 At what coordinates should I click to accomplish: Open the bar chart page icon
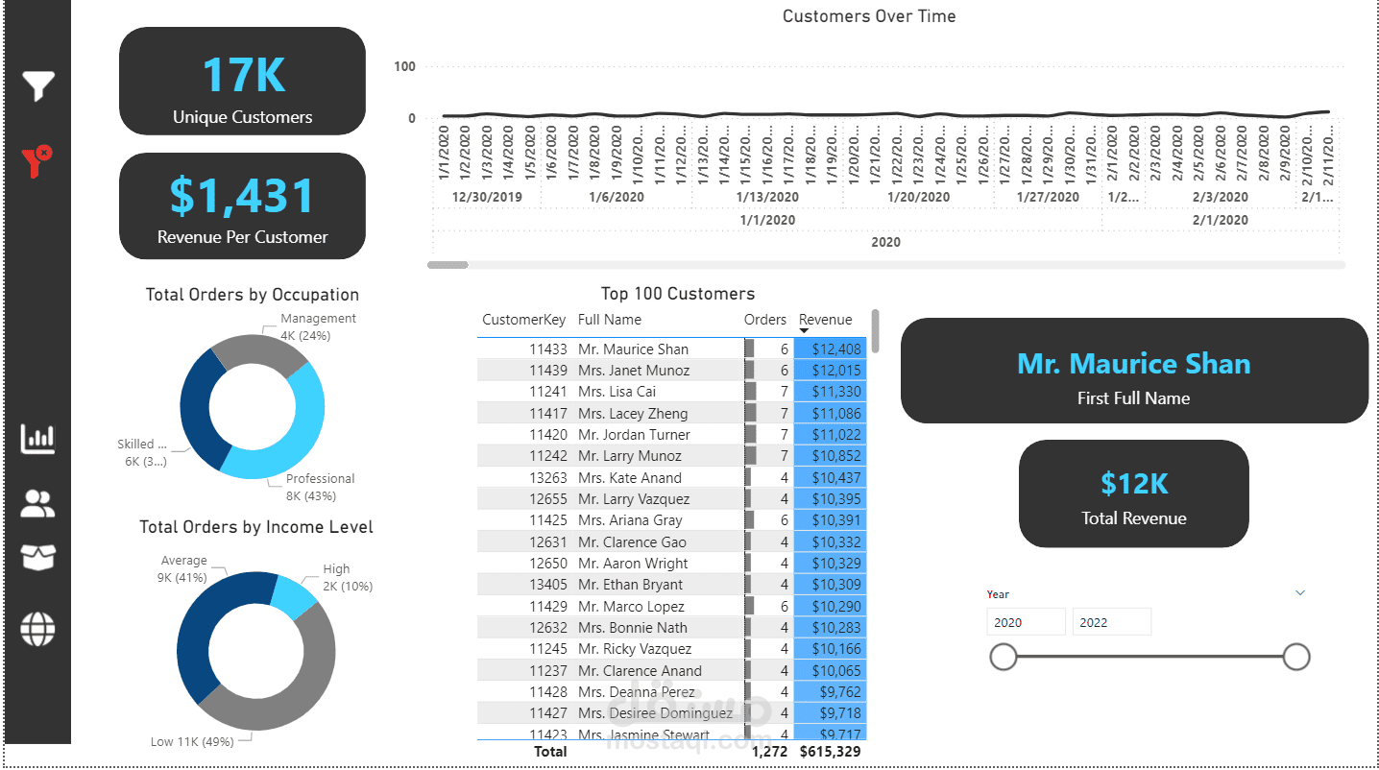pos(38,439)
